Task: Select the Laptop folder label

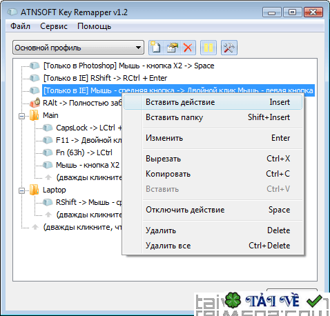Action: [x=55, y=190]
